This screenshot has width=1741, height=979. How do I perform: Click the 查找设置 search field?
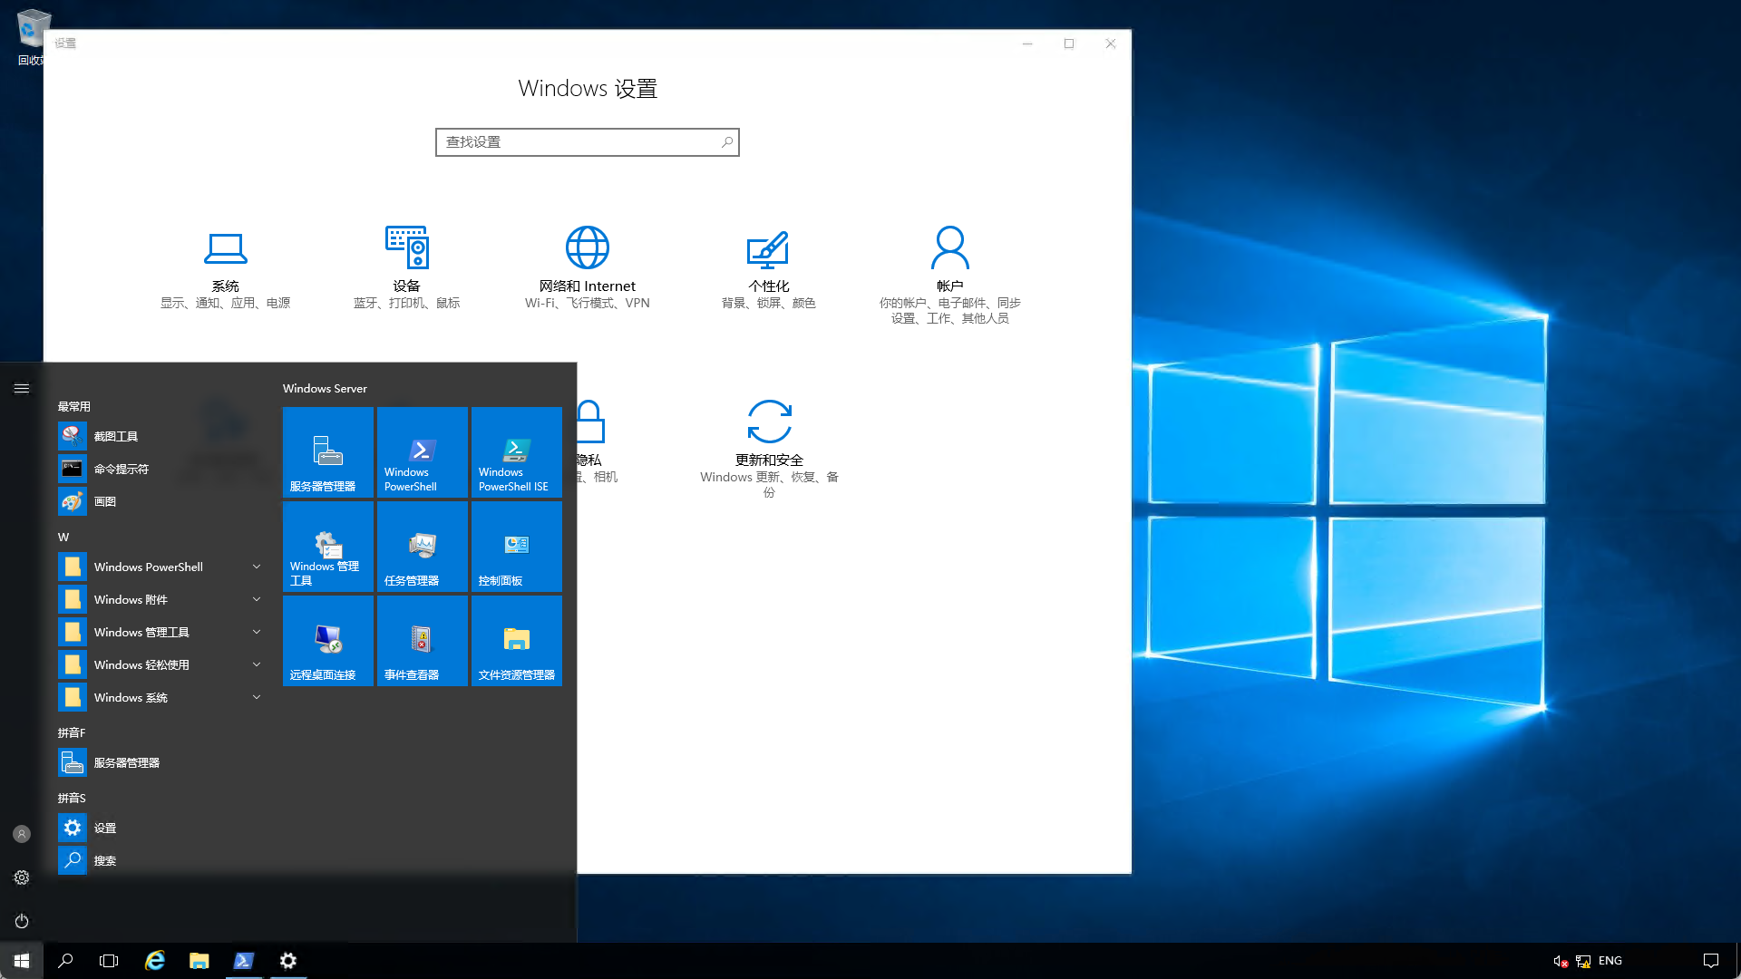(x=588, y=142)
